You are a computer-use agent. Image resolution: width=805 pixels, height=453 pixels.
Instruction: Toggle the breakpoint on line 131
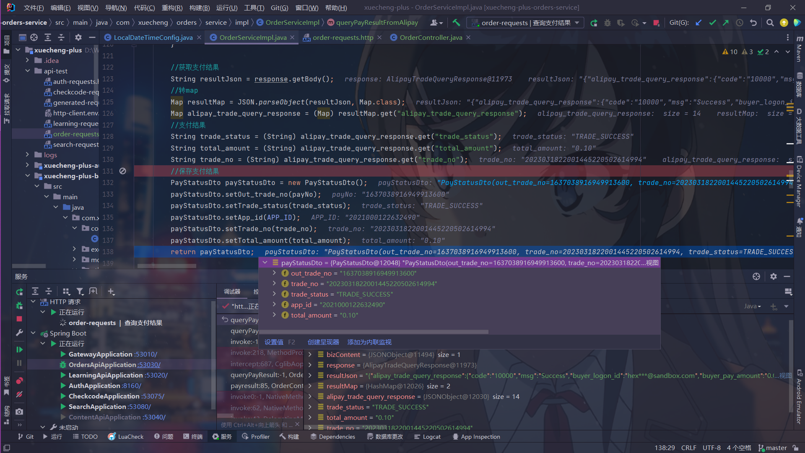pos(122,171)
